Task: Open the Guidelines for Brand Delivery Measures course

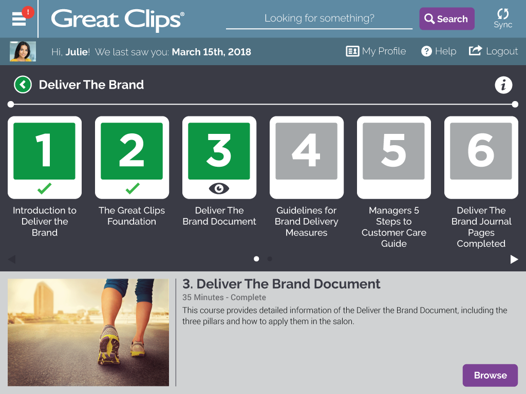Action: tap(307, 157)
